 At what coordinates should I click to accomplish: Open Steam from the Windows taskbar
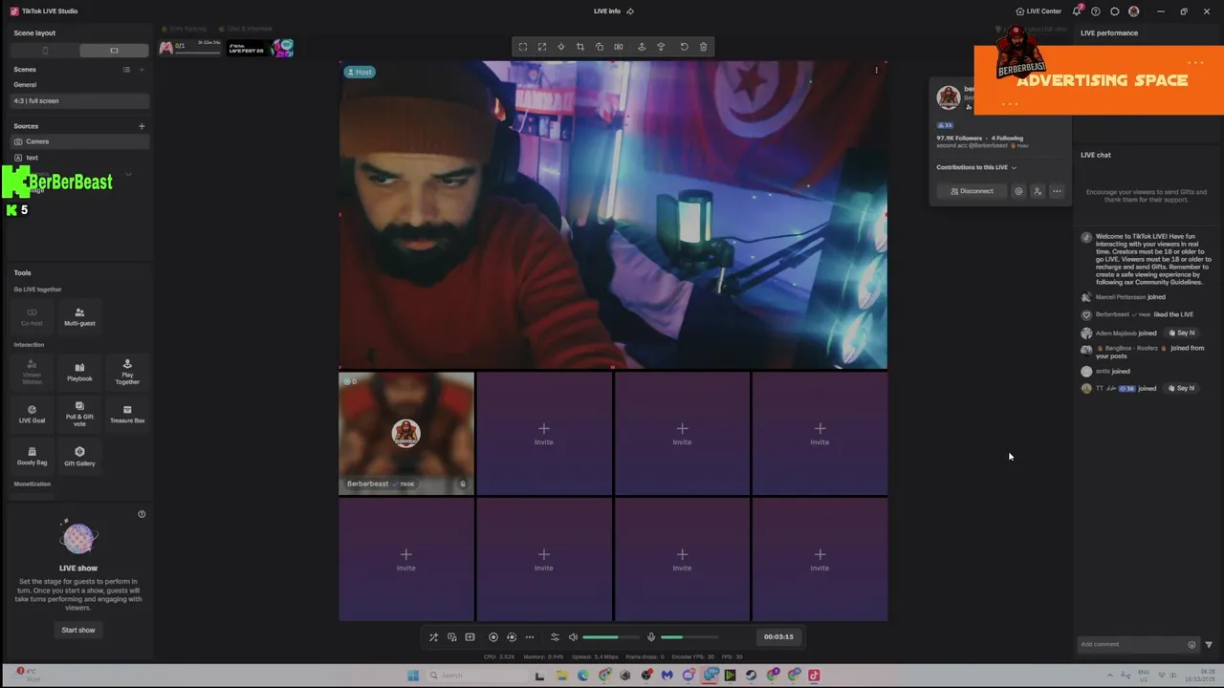click(751, 676)
